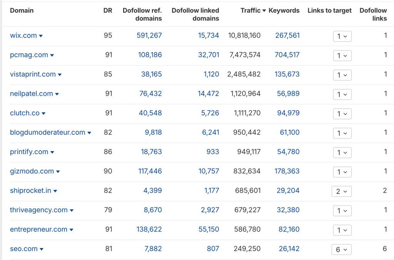Open Links to target dropdown for wix.com
This screenshot has width=394, height=260.
tap(342, 36)
